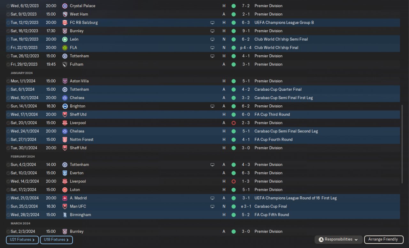Toggle the check icon beside Sun 4/2/2024

[8, 165]
